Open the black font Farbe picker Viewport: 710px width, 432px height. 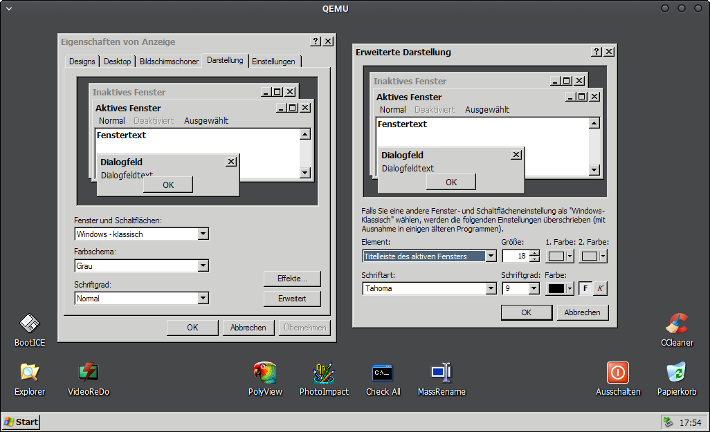click(560, 288)
